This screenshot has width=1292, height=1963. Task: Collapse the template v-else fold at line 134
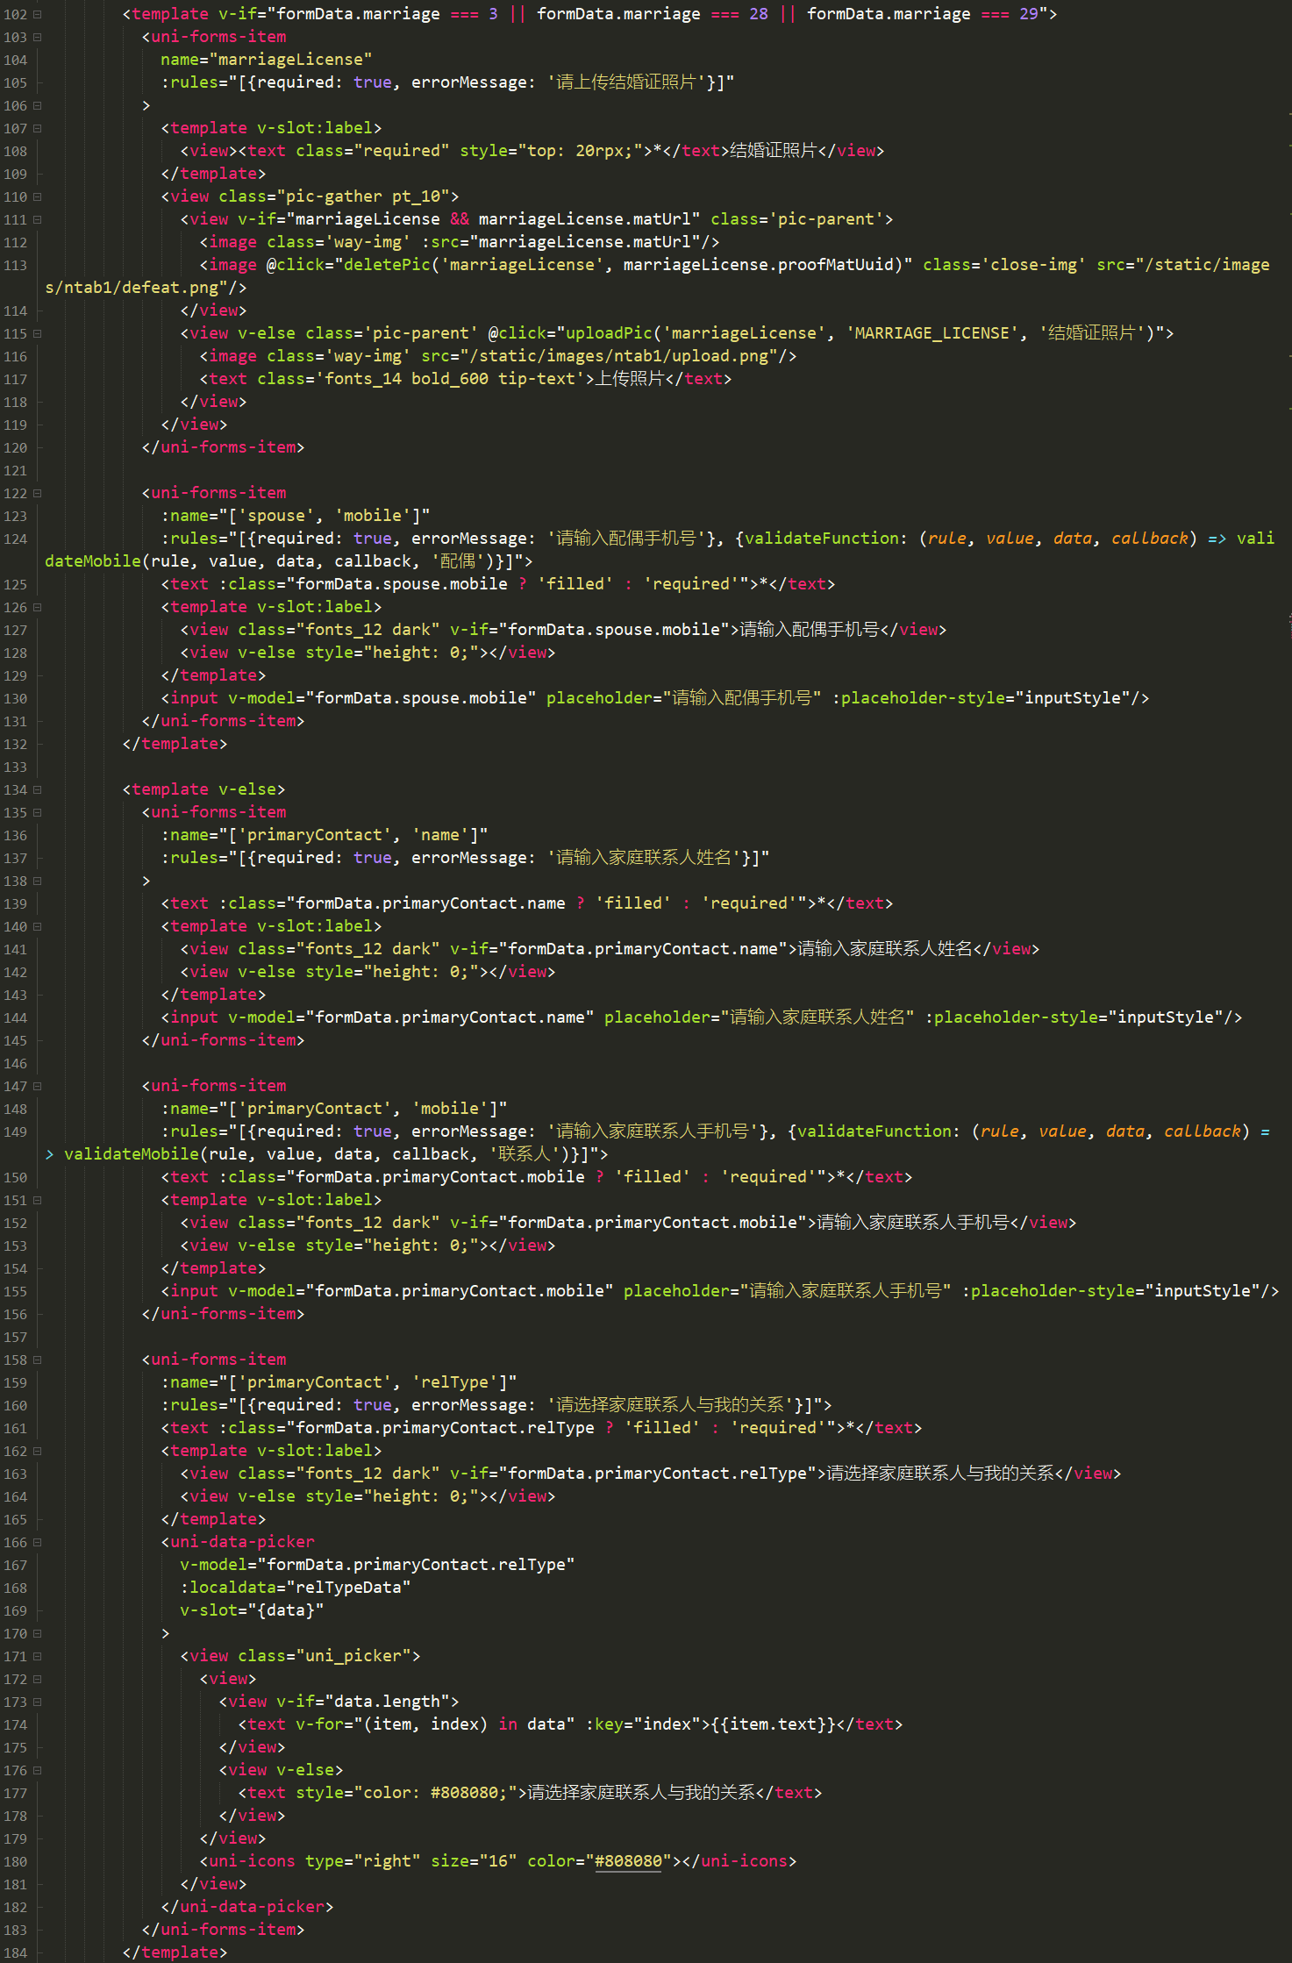click(x=37, y=789)
